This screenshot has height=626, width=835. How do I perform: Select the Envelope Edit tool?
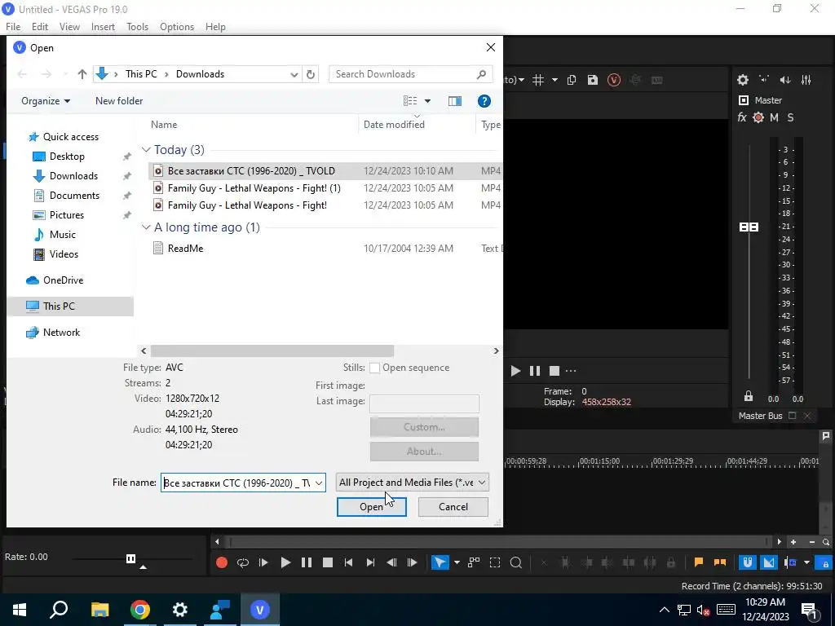pos(474,562)
